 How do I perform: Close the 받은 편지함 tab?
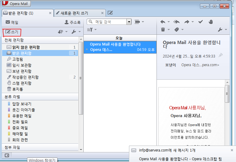[x=50, y=13]
